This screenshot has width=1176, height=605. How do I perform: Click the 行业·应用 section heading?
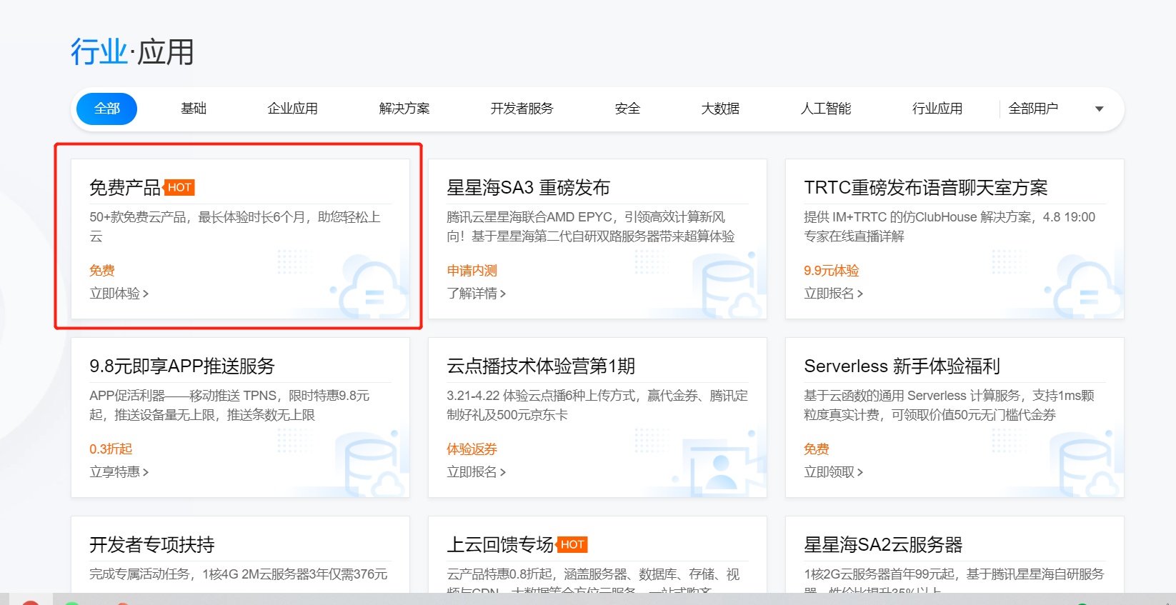pos(132,52)
